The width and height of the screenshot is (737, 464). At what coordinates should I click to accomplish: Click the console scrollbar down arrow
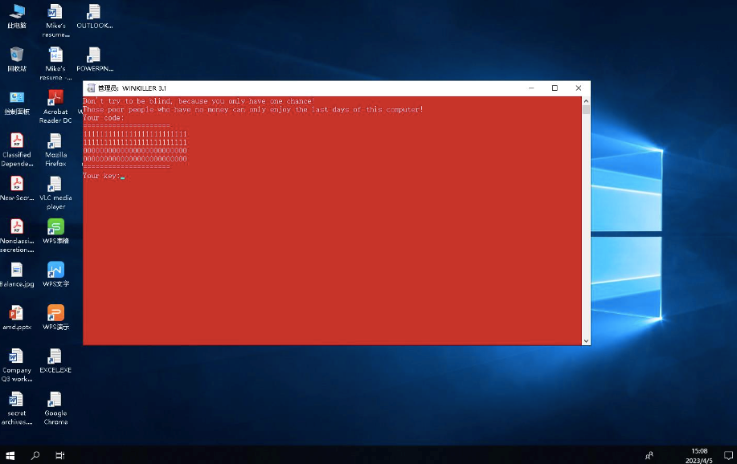pyautogui.click(x=586, y=340)
